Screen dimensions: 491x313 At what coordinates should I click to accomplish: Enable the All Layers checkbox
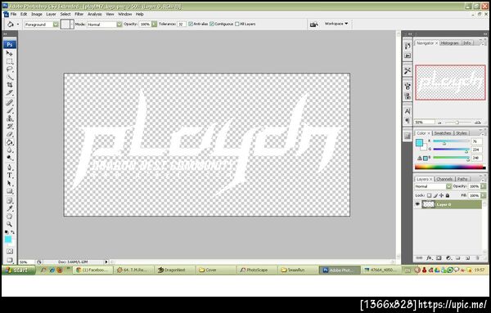(237, 24)
